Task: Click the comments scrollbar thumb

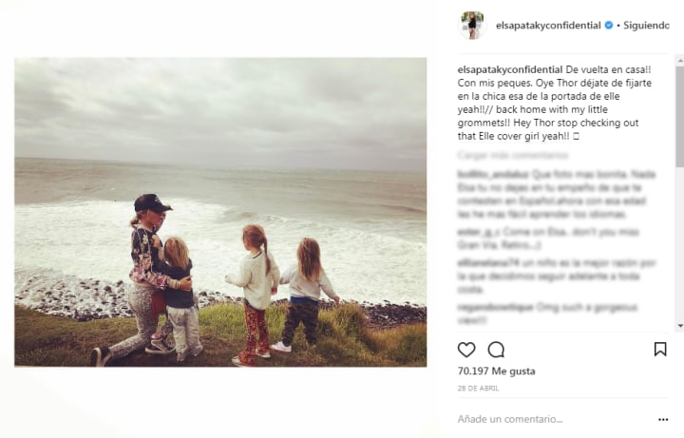Action: click(x=680, y=116)
